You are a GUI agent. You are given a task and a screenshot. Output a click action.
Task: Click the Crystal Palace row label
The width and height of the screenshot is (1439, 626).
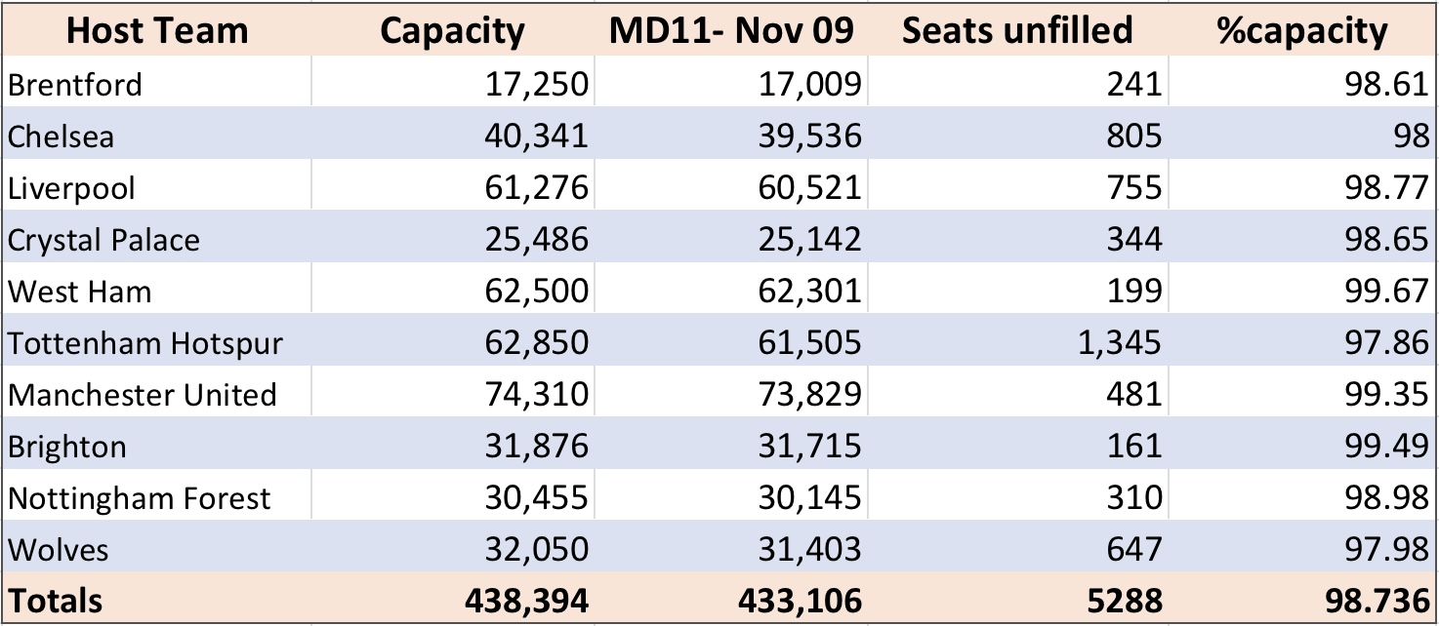(157, 240)
